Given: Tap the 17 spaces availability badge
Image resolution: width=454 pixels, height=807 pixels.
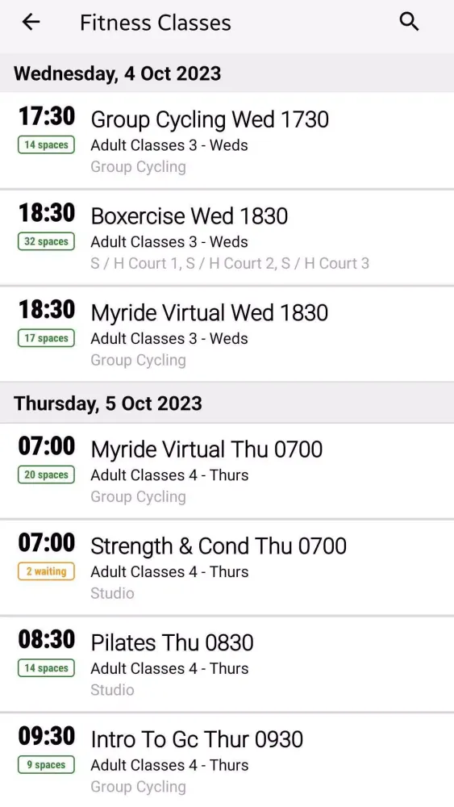Looking at the screenshot, I should (x=46, y=338).
